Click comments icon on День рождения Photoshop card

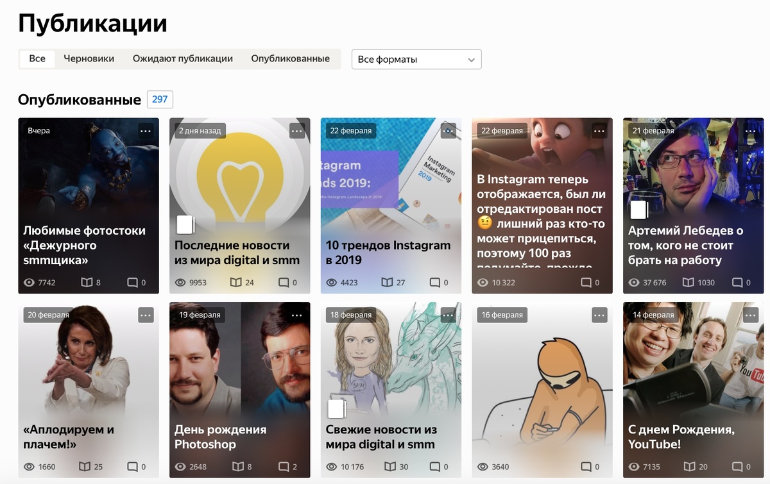coord(284,467)
